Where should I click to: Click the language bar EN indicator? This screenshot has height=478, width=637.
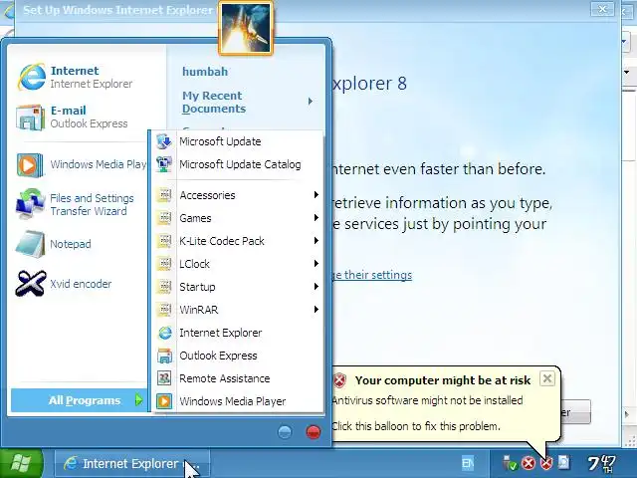[x=468, y=462]
